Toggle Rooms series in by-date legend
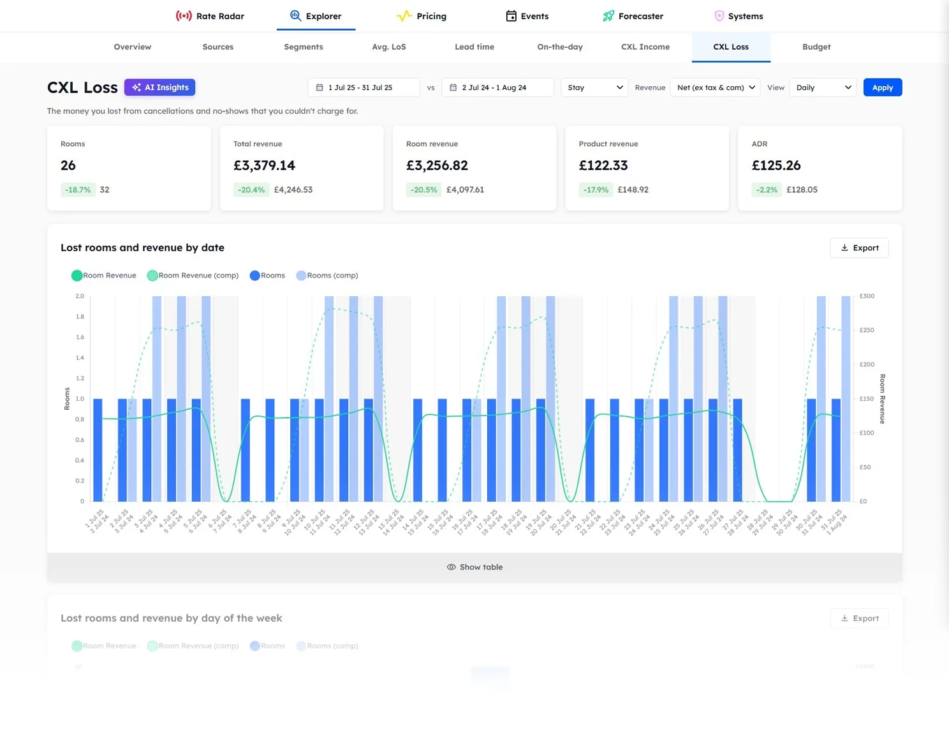Viewport: 949px width, 736px height. click(267, 275)
